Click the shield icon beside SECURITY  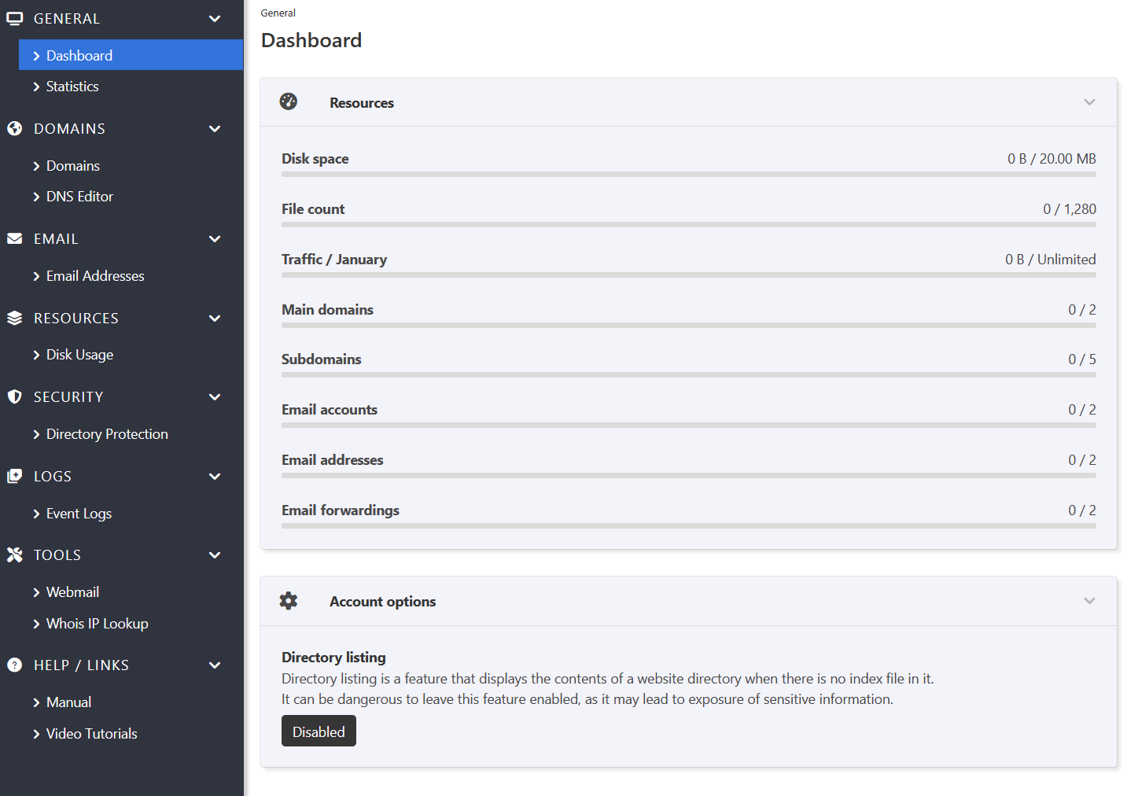14,396
